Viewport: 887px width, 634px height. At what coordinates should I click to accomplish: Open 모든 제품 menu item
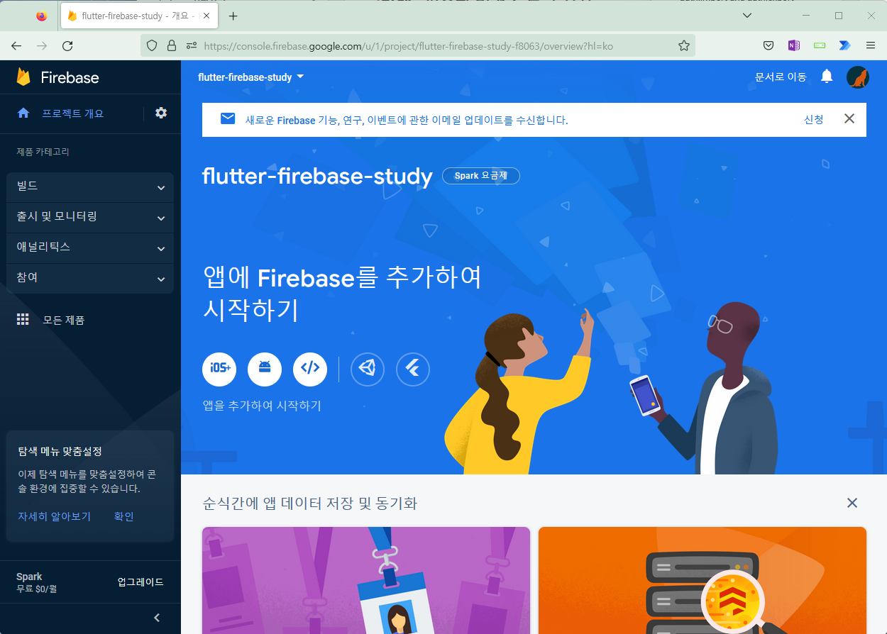pyautogui.click(x=64, y=320)
